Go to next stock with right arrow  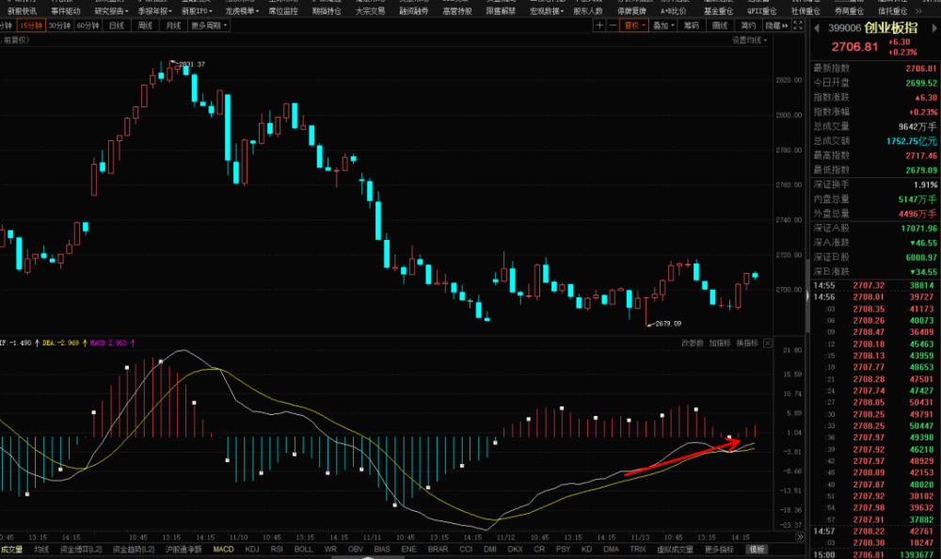[934, 28]
